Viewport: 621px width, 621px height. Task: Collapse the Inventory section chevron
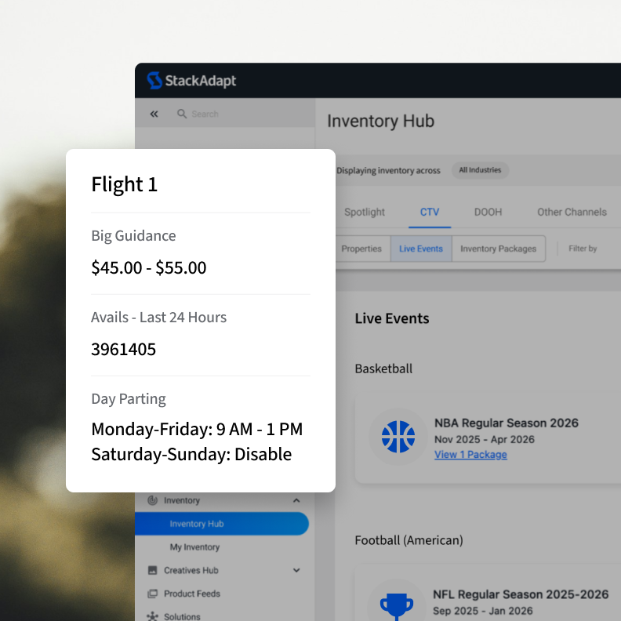pyautogui.click(x=296, y=500)
